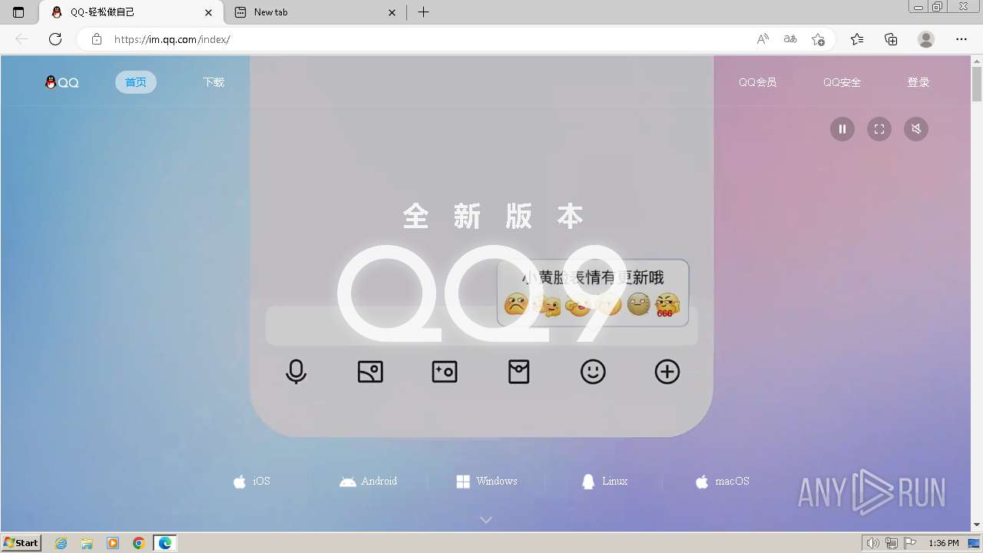This screenshot has height=553, width=983.
Task: Open File Explorer from taskbar
Action: 87,543
